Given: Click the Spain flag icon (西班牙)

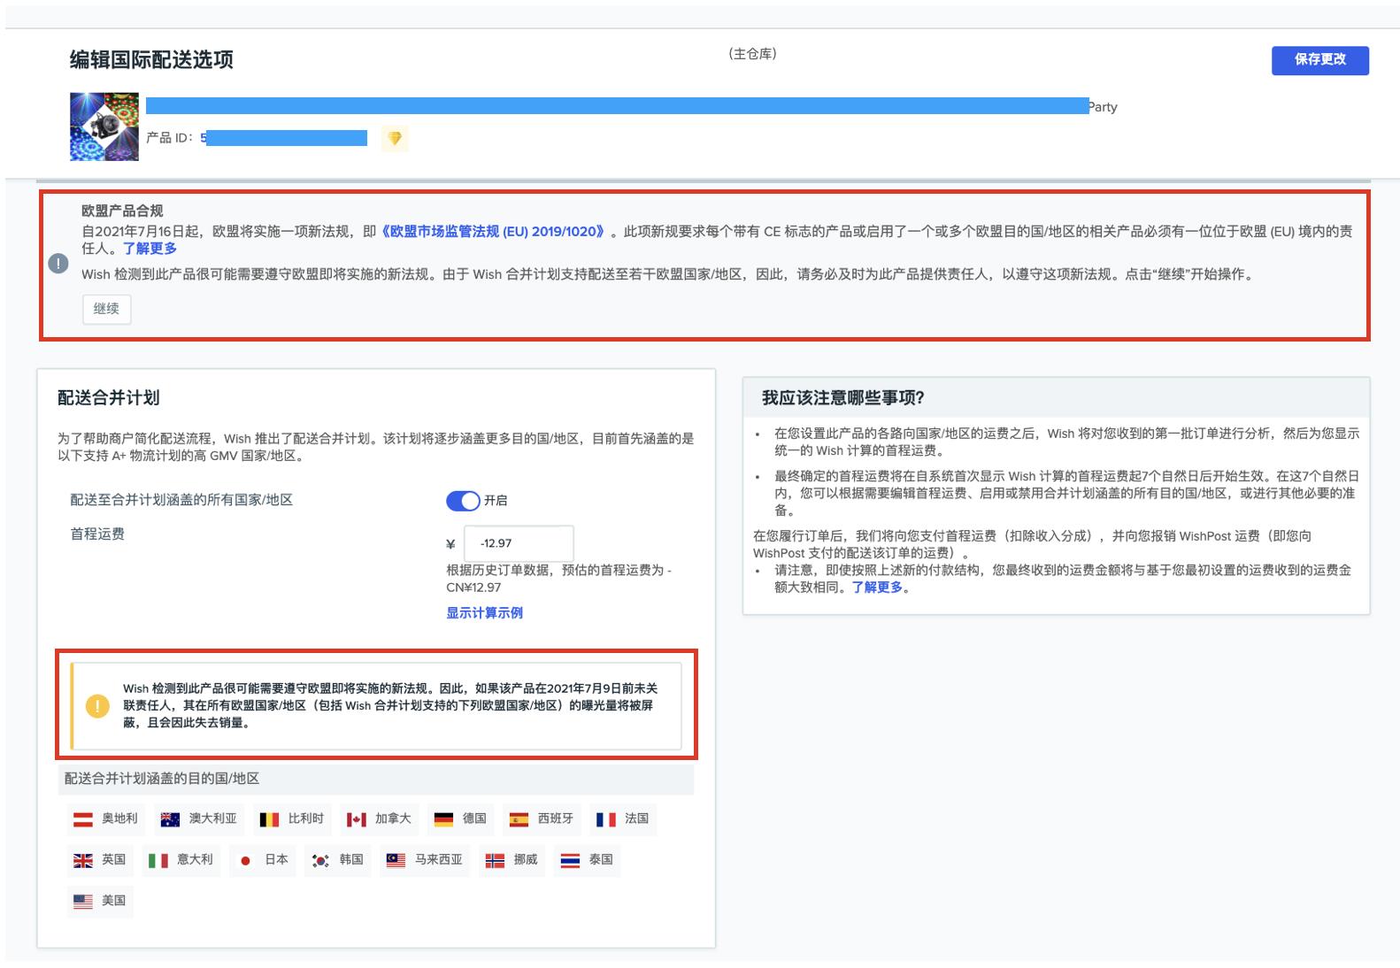Looking at the screenshot, I should (519, 819).
